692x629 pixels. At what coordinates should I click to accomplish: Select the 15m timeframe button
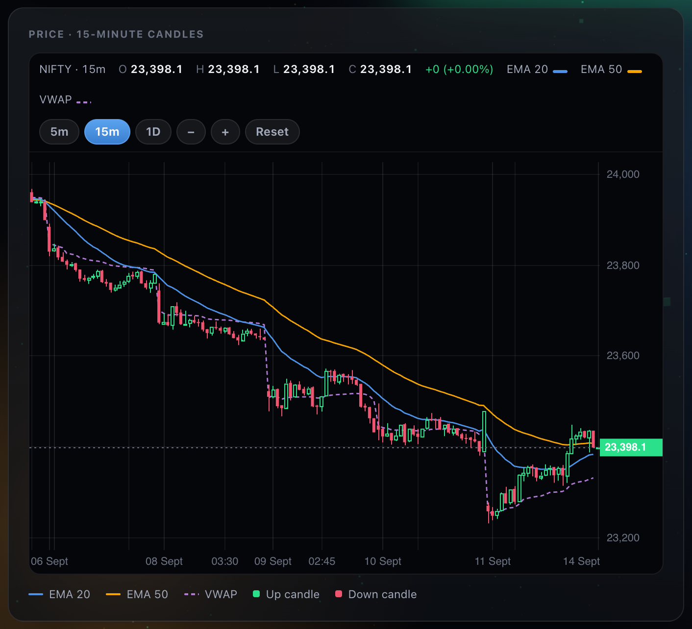point(107,132)
